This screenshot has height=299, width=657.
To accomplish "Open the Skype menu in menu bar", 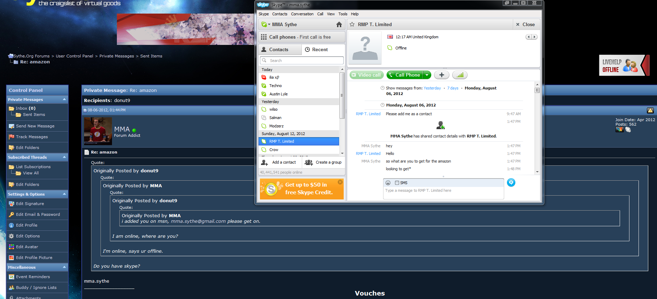I will [x=264, y=14].
